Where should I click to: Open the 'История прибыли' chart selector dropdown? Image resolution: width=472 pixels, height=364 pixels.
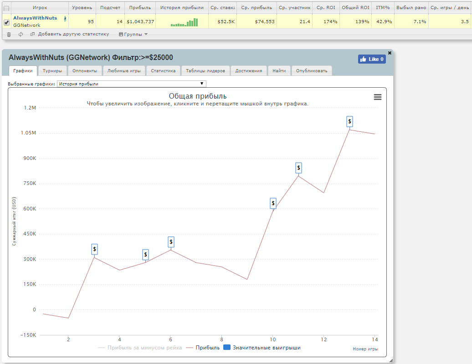pos(132,84)
